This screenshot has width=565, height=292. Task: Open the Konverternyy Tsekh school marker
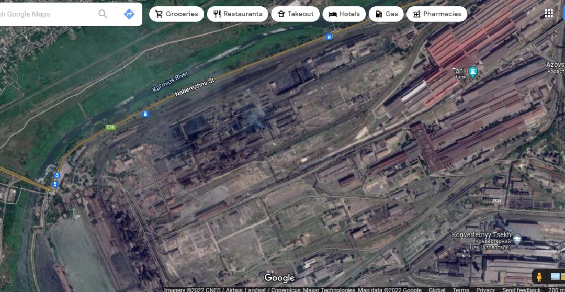(x=517, y=240)
